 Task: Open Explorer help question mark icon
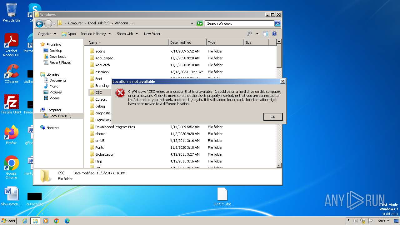tap(274, 34)
